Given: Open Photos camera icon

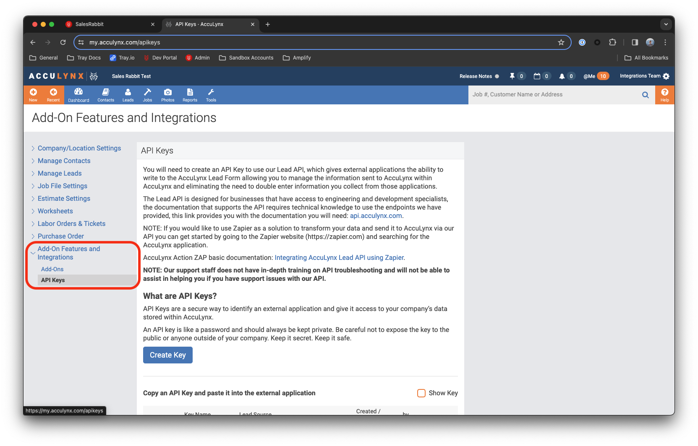Looking at the screenshot, I should pos(167,95).
